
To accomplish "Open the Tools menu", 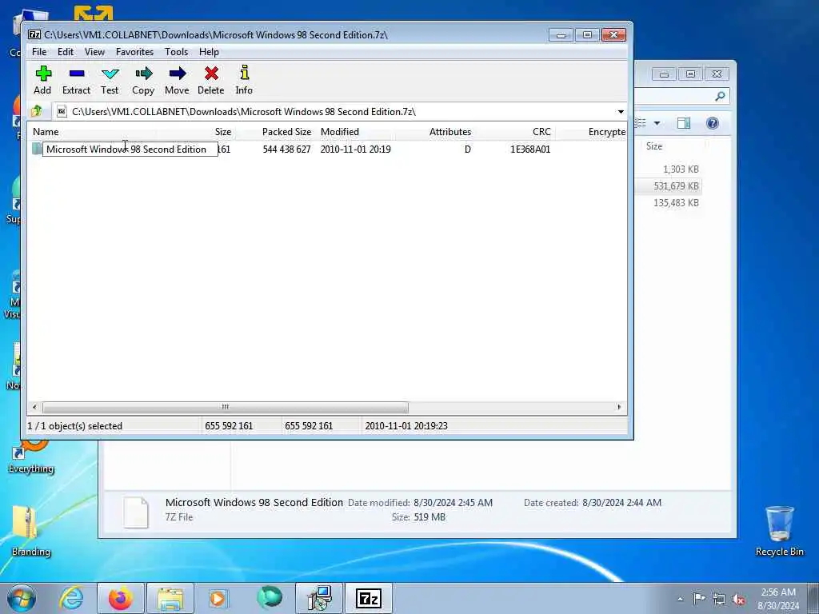I will pyautogui.click(x=176, y=52).
